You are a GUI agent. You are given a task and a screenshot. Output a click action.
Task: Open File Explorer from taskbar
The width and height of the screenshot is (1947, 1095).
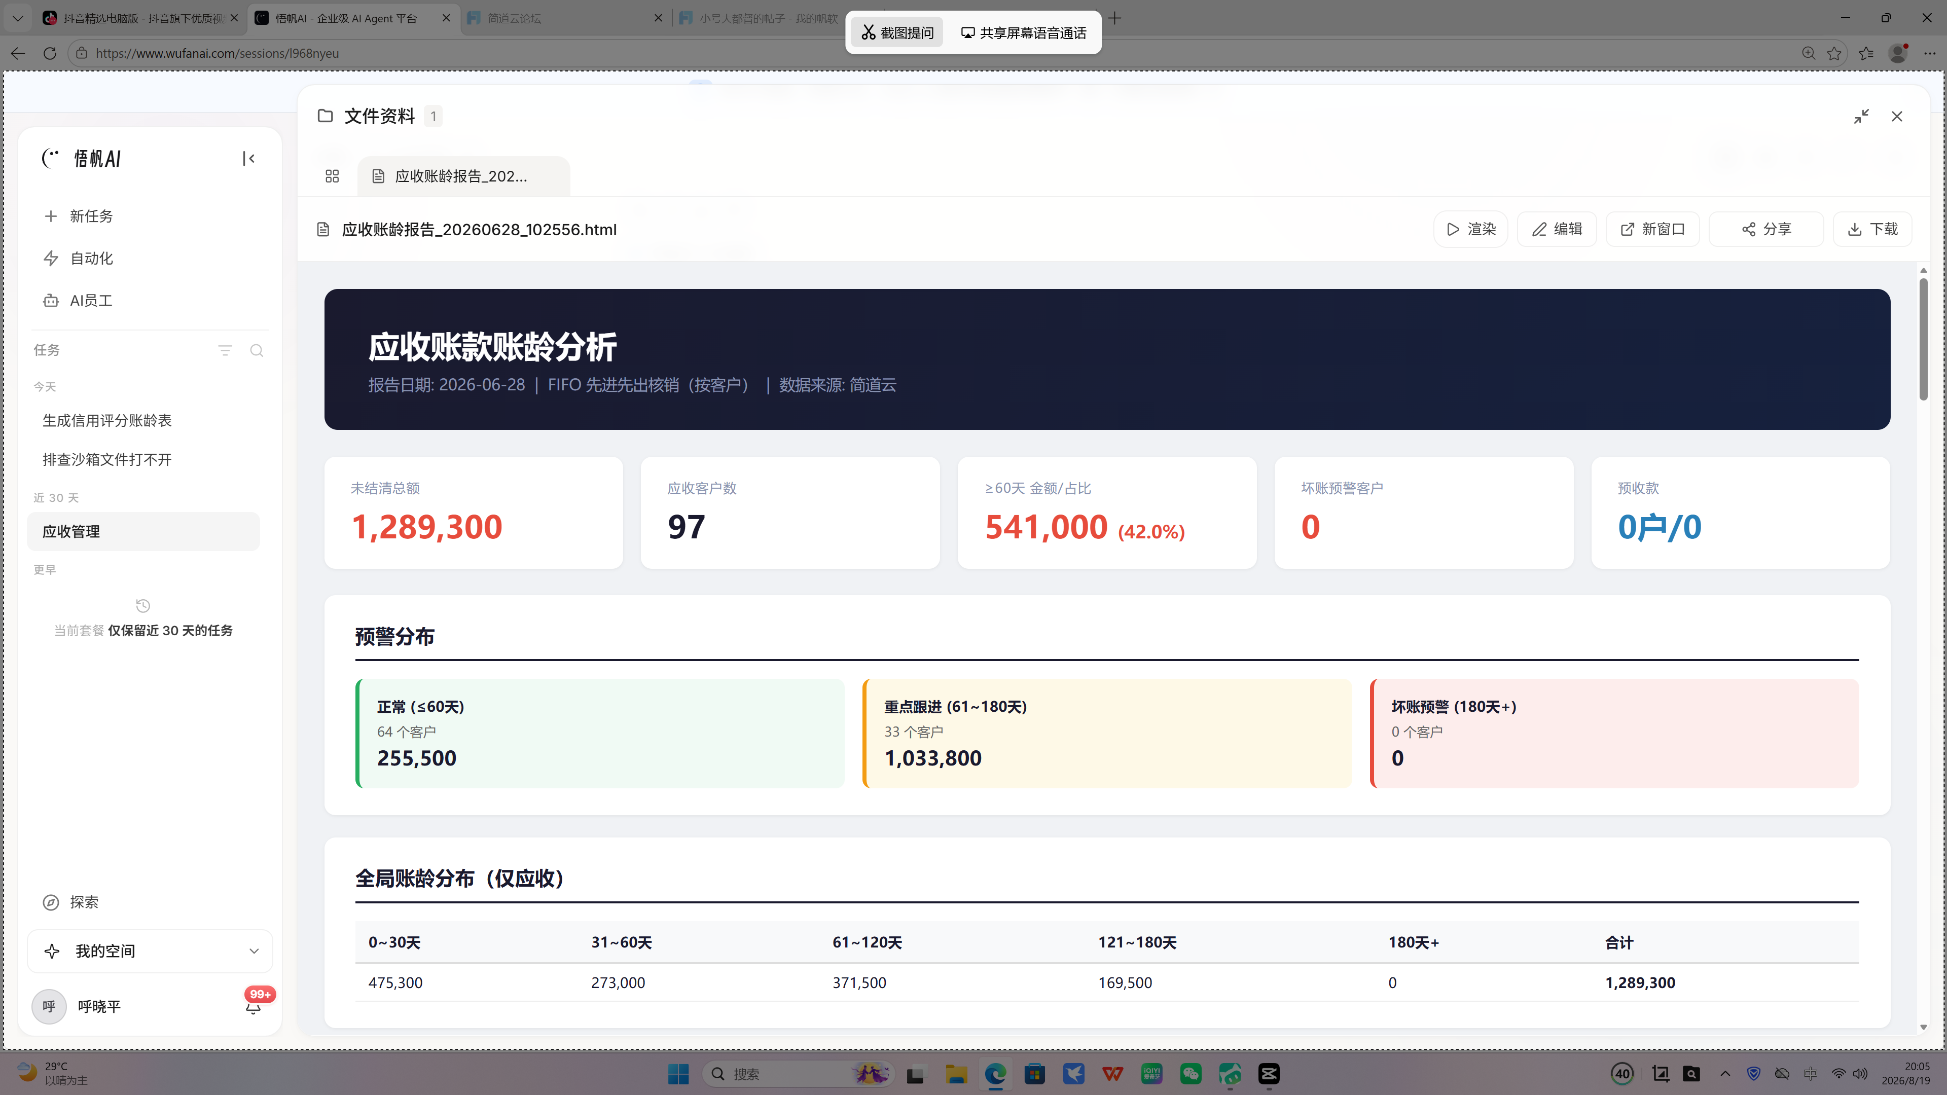[956, 1074]
